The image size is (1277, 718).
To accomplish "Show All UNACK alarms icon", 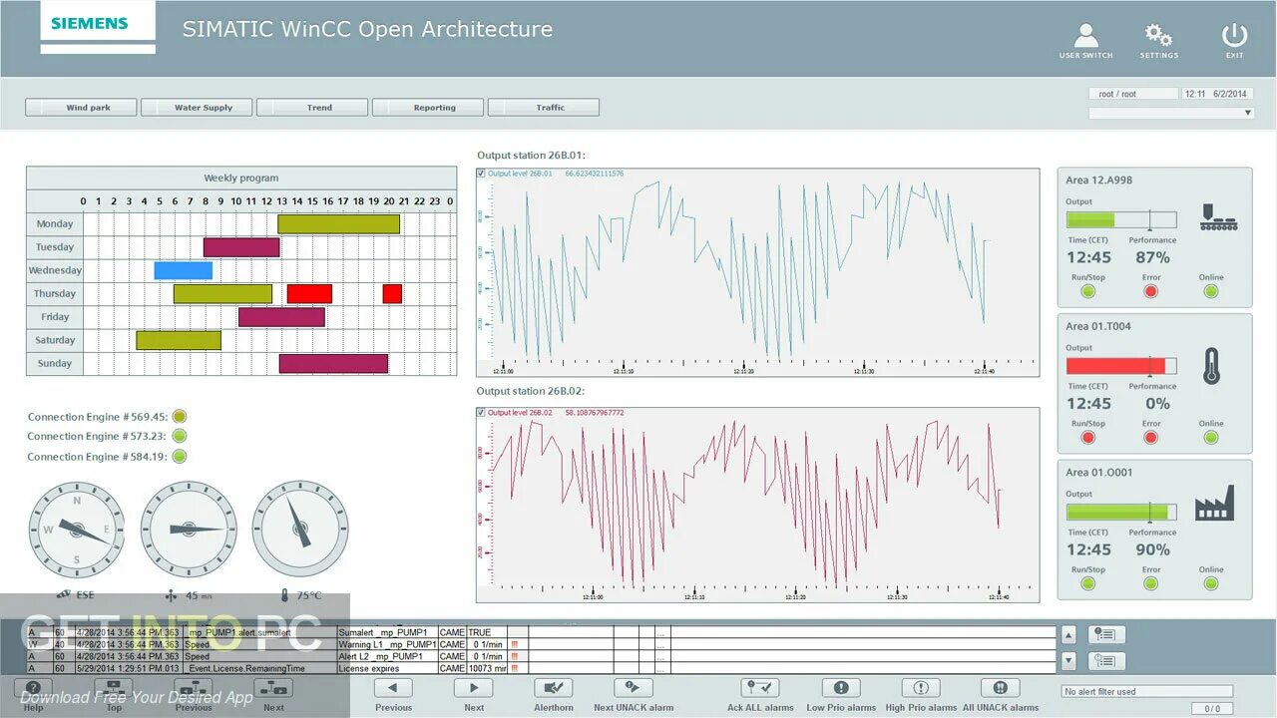I will [1000, 688].
